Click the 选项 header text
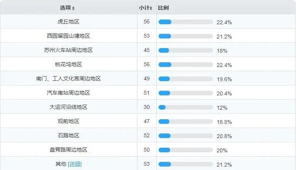 65,8
